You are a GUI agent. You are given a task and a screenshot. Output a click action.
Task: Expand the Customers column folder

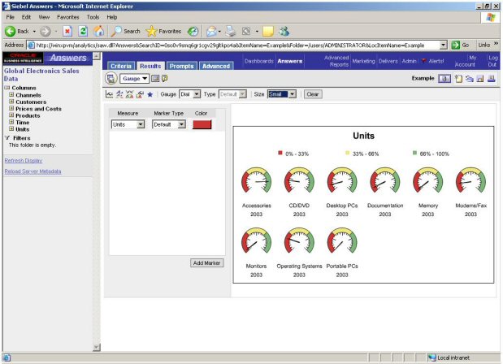(x=11, y=102)
